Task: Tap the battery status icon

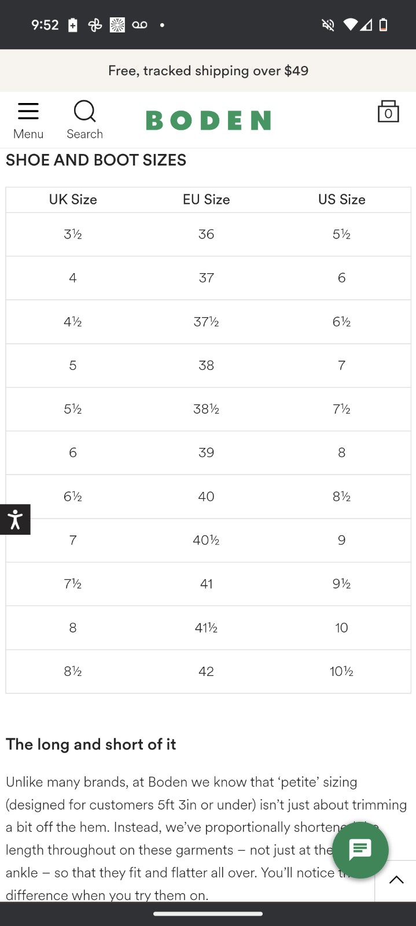Action: coord(383,25)
